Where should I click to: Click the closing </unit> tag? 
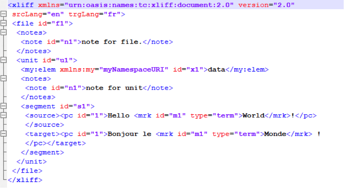point(32,161)
